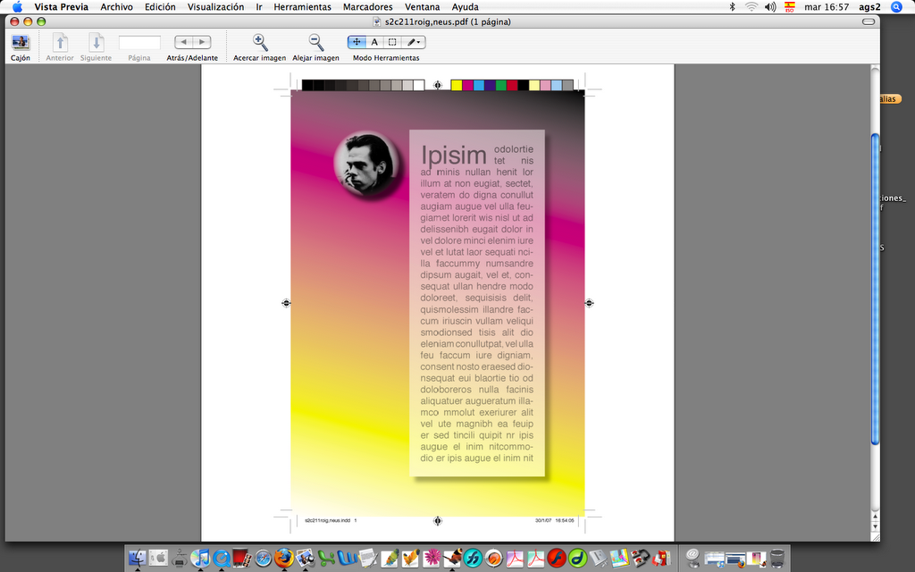Open the Spanish keyboard input menu
This screenshot has height=572, width=915.
click(x=790, y=7)
